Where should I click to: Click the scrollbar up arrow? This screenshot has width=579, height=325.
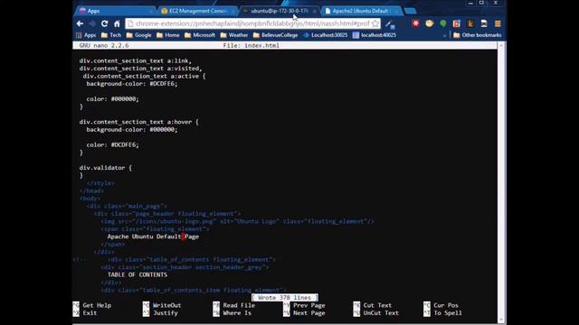(x=501, y=45)
